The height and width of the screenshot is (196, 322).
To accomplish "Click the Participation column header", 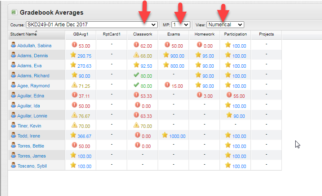I will pyautogui.click(x=235, y=34).
